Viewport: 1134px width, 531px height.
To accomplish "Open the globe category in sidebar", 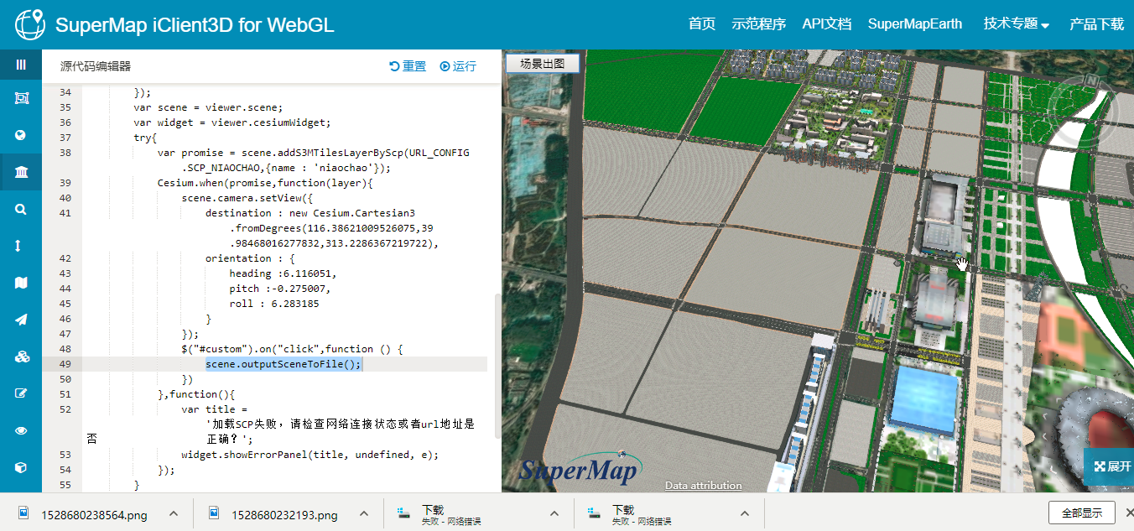I will click(x=21, y=135).
